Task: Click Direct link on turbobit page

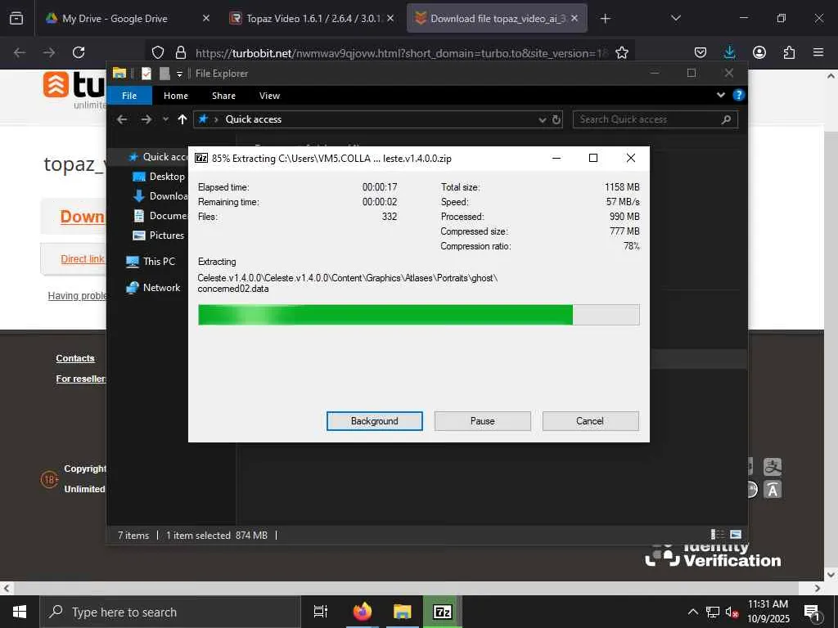Action: 83,259
